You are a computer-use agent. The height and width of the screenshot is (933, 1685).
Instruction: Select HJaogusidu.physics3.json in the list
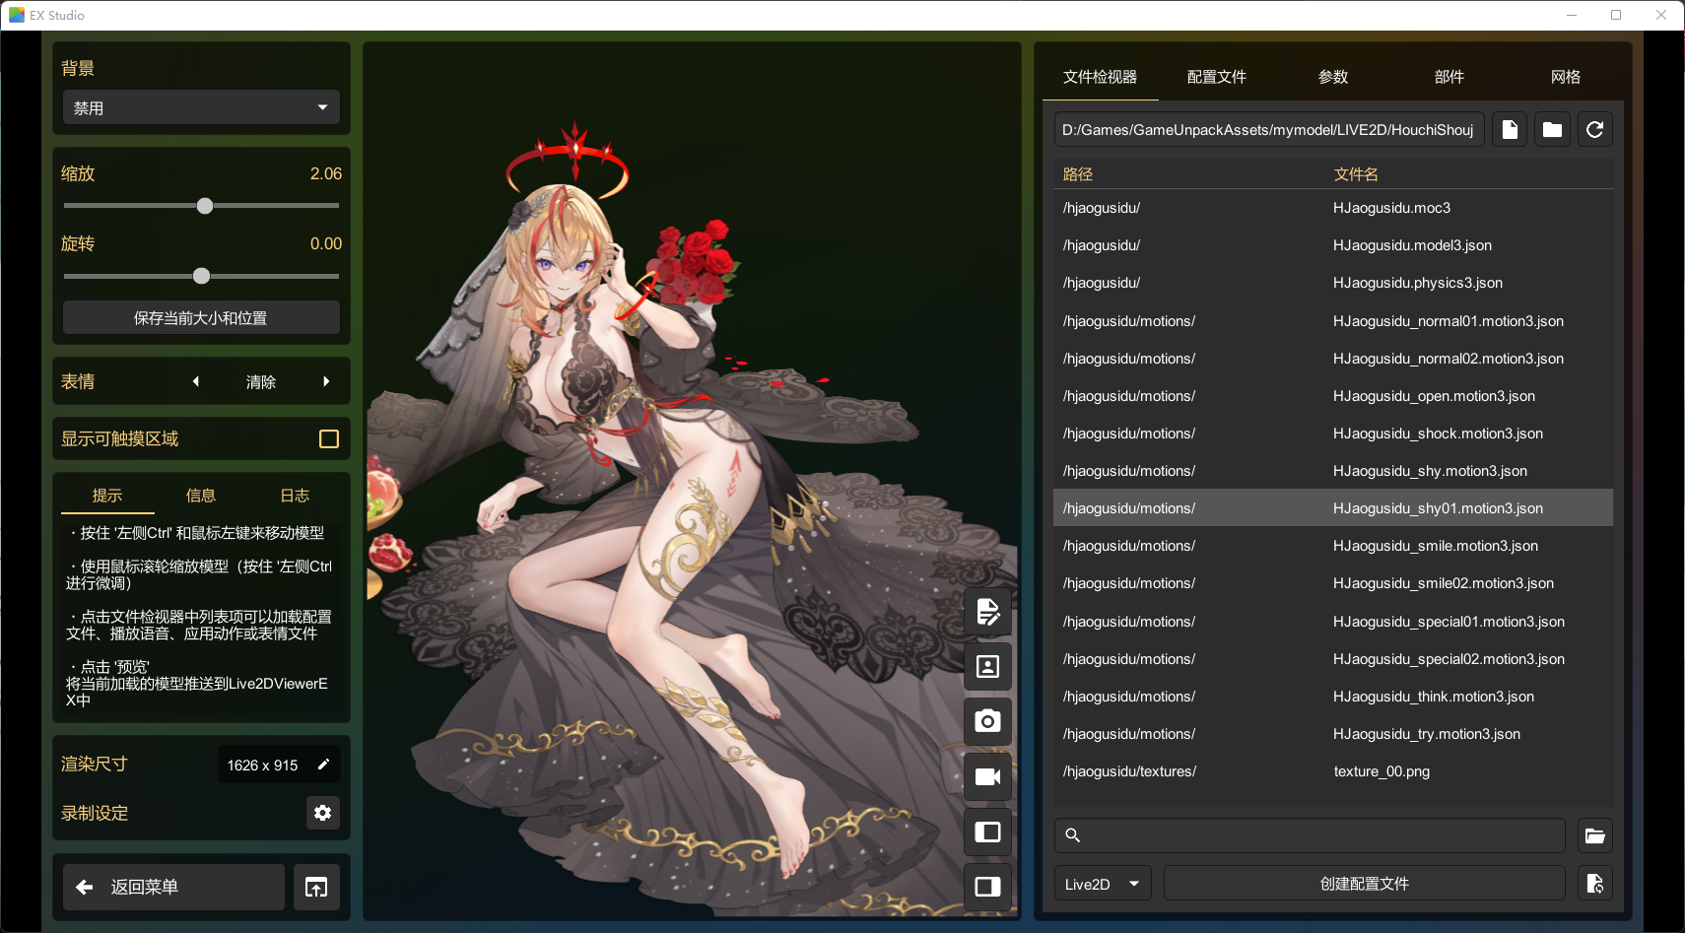1333,283
